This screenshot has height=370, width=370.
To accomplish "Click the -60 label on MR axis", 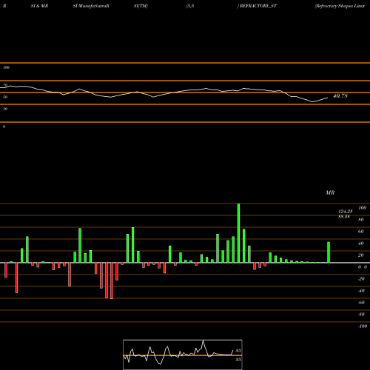I will click(x=361, y=303).
